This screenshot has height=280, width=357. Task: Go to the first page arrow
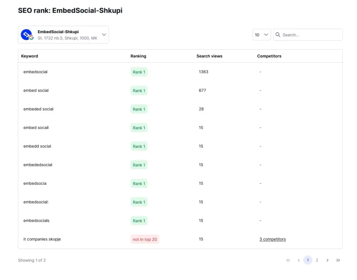tap(288, 260)
